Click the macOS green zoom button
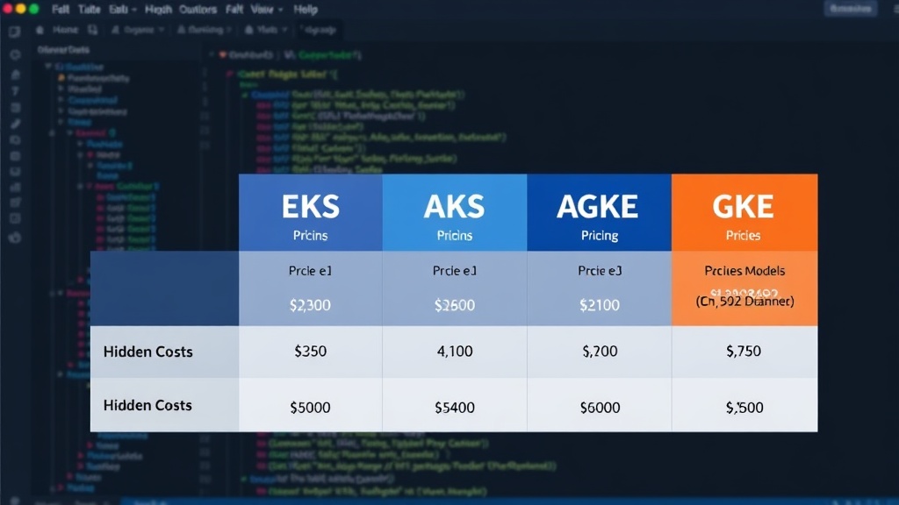 (34, 9)
